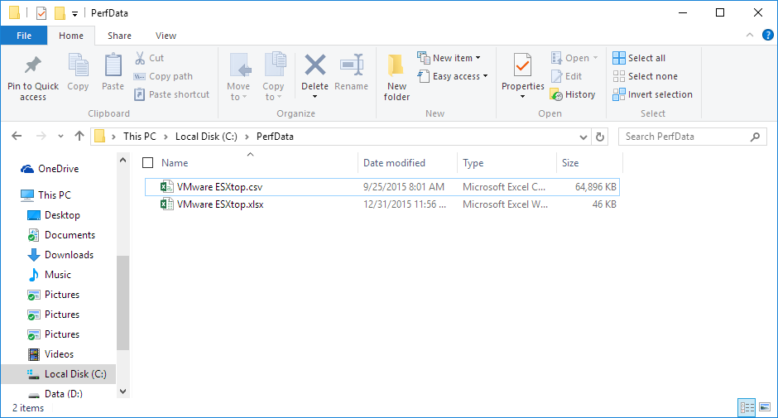The width and height of the screenshot is (778, 418).
Task: Switch to Details view icon in status bar
Action: point(747,407)
